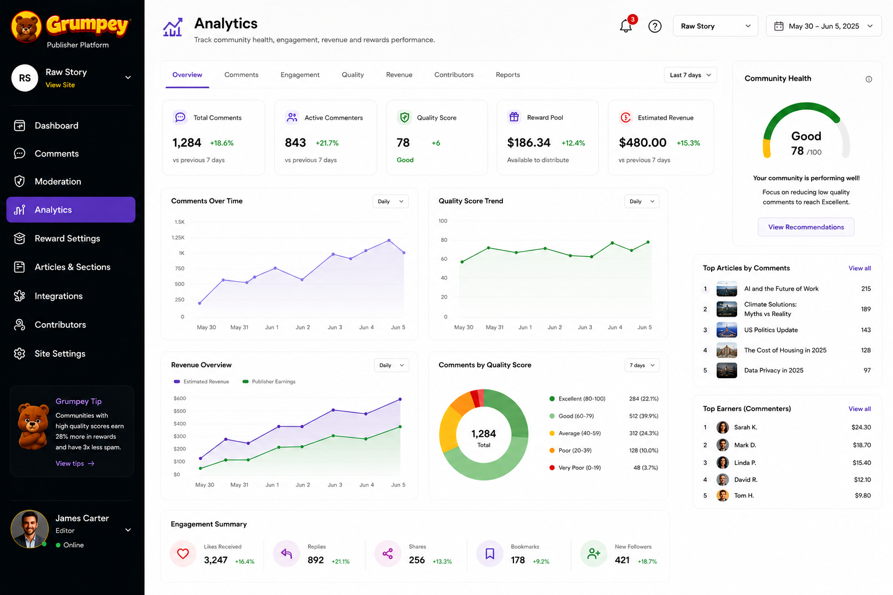This screenshot has width=893, height=595.
Task: Click the Articles & Sections sidebar icon
Action: click(x=20, y=267)
